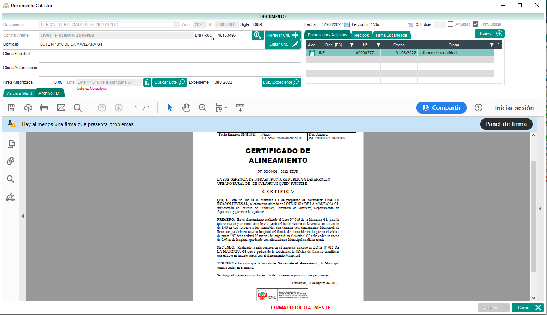Print the certificate using the printer icon
This screenshot has width=547, height=315.
(44, 108)
